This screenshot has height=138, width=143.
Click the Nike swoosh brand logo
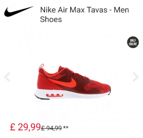(x=19, y=11)
